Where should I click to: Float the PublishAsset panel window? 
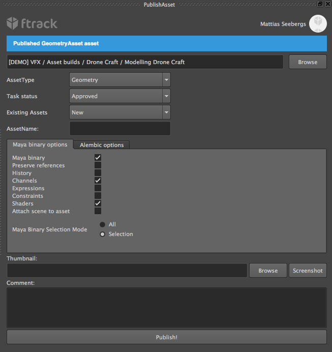coord(320,4)
